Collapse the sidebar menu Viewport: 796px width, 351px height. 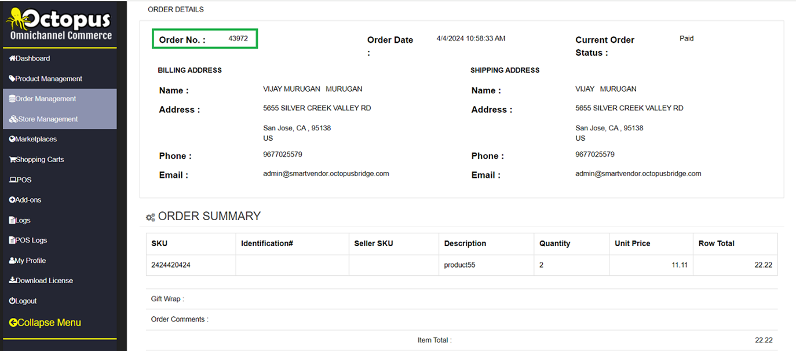click(45, 323)
